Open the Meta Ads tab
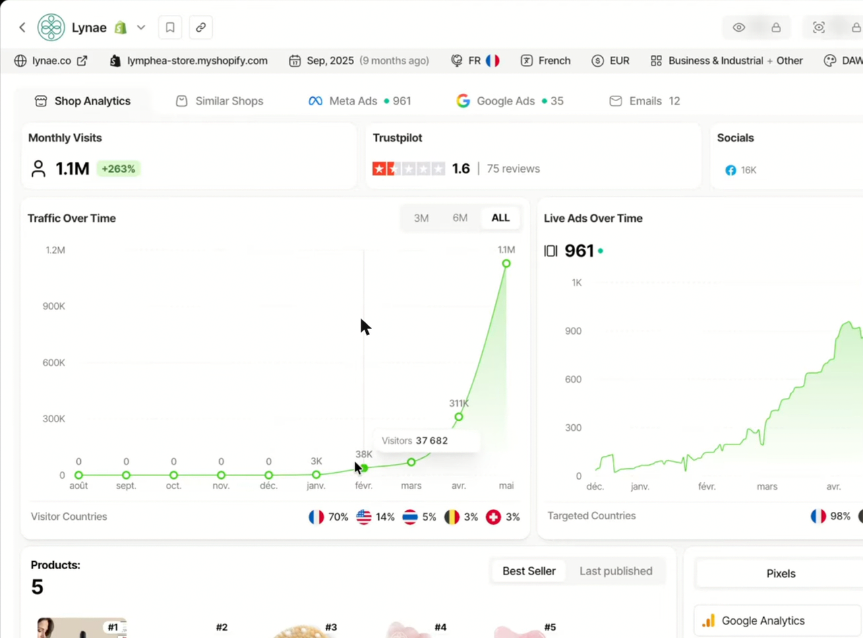863x638 pixels. pyautogui.click(x=359, y=101)
